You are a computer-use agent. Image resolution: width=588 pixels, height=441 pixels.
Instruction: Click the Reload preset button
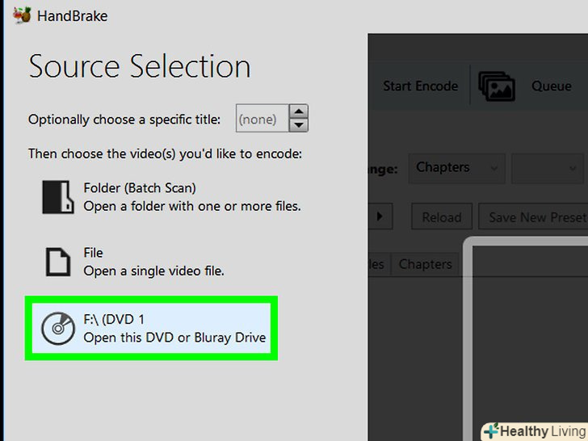coord(442,216)
